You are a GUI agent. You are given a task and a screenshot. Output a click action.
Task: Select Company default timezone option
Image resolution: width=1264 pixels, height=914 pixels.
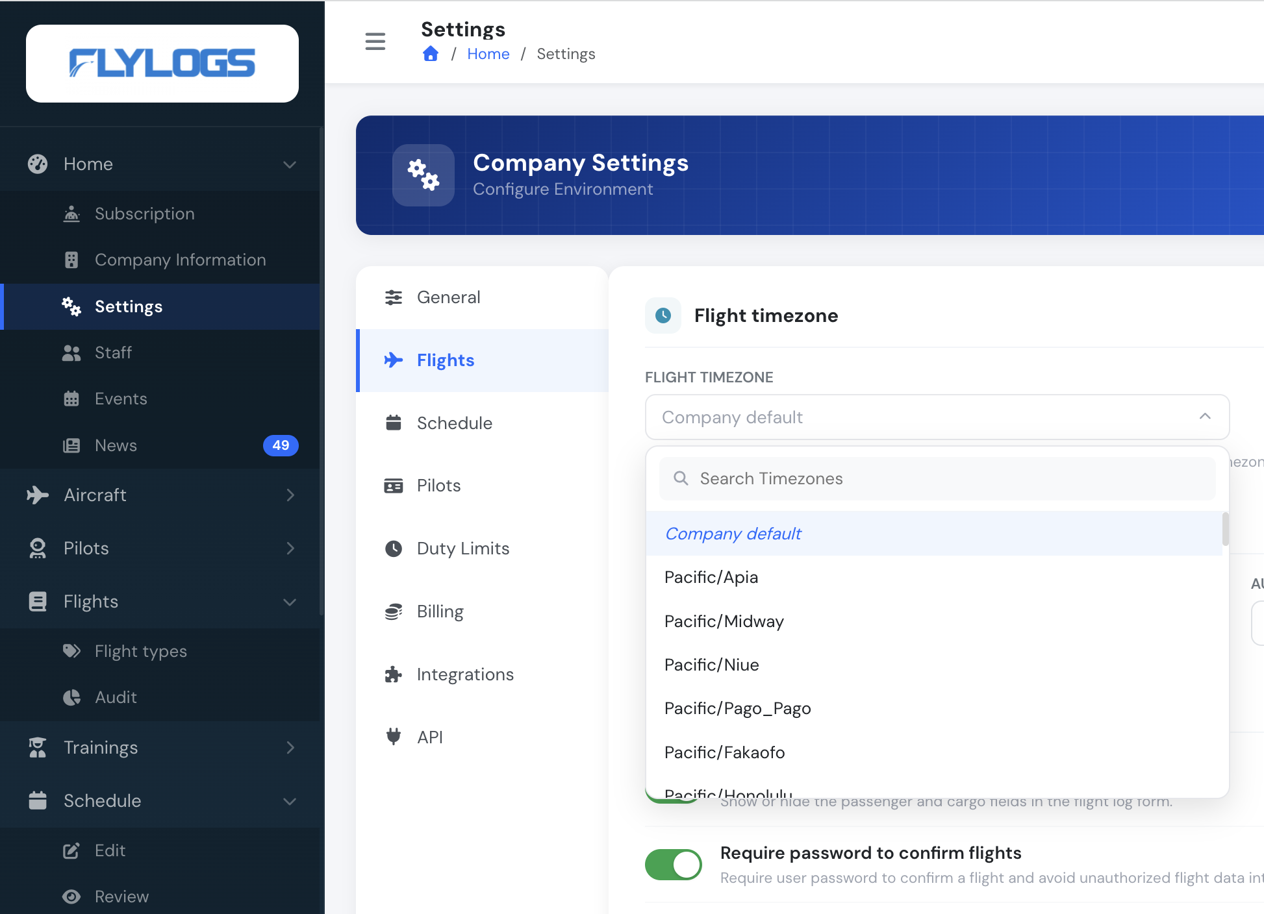coord(934,534)
